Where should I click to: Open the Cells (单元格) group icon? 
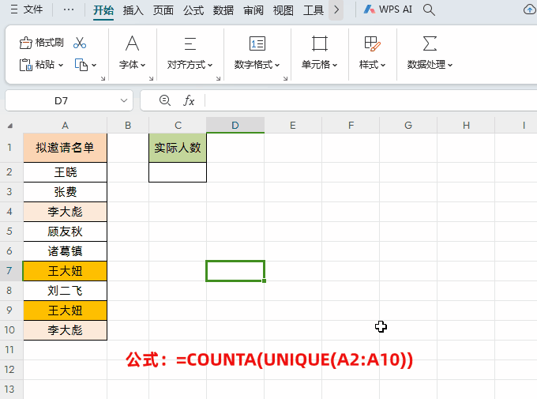320,43
